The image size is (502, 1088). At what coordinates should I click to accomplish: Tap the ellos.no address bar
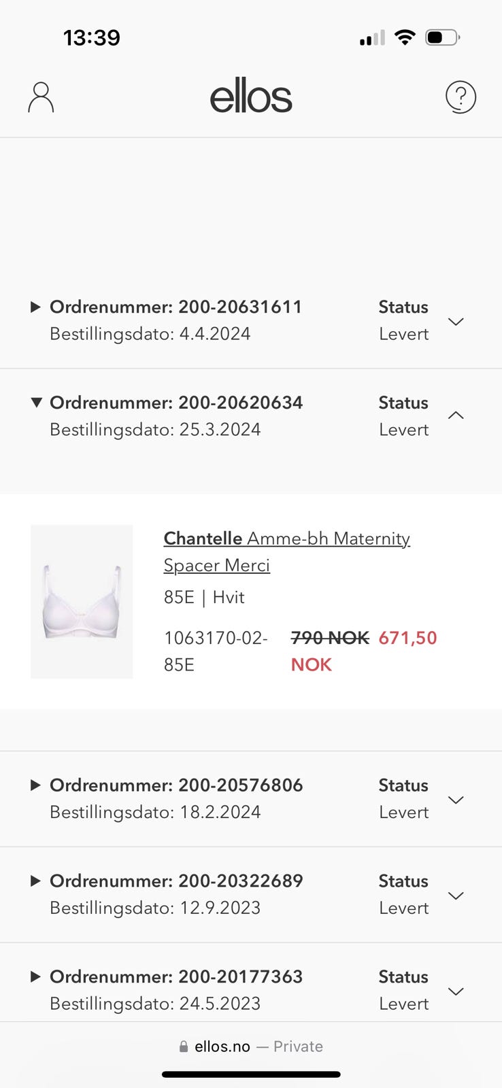point(251,1047)
